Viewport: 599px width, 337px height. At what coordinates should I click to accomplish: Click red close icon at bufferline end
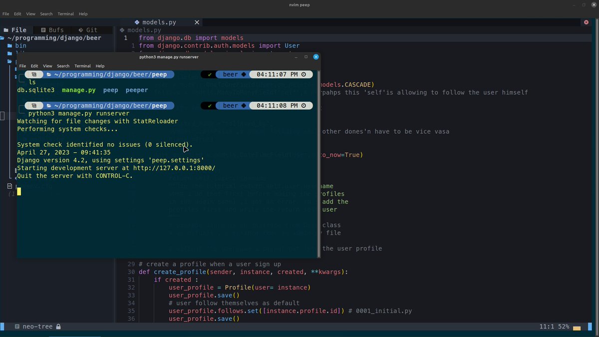587,22
